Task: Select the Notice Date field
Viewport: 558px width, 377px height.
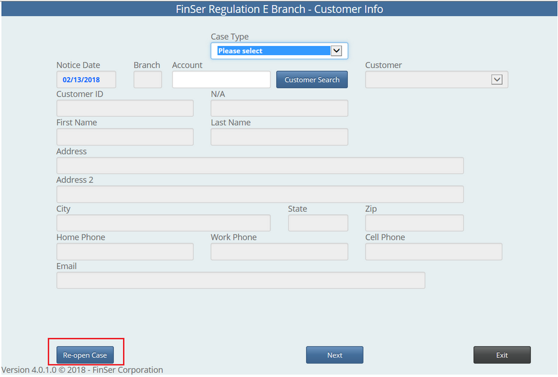Action: click(x=81, y=80)
